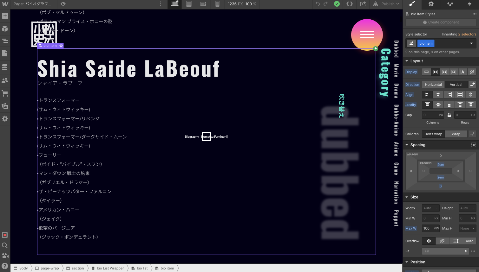Select the Don't wrap children option

pyautogui.click(x=433, y=134)
